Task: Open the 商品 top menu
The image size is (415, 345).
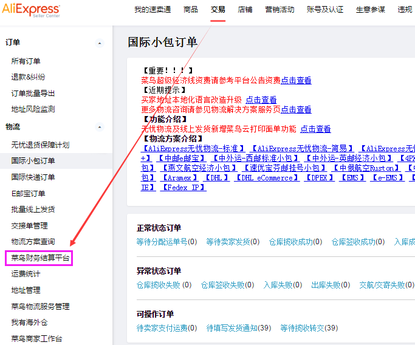Action: 191,10
